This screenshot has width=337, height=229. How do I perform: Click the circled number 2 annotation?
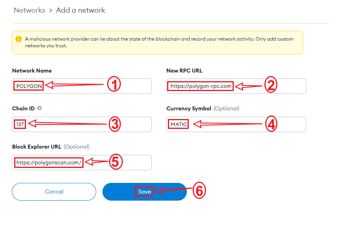(x=270, y=85)
